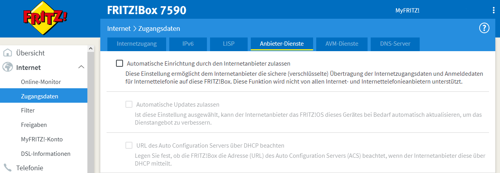Screen dimensions: 500x173
Task: Click the 'Automatische Einrichtung durch den Internetanbieter zulassen' label
Action: pos(208,63)
